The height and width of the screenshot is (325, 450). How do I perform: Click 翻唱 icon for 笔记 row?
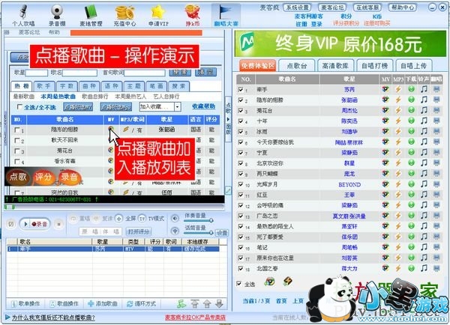click(436, 247)
